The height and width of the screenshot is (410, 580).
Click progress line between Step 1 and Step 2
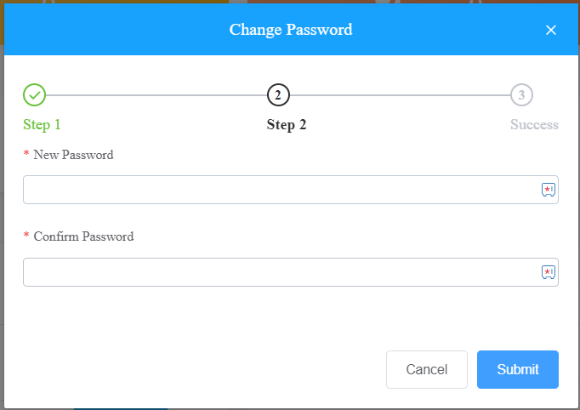156,95
